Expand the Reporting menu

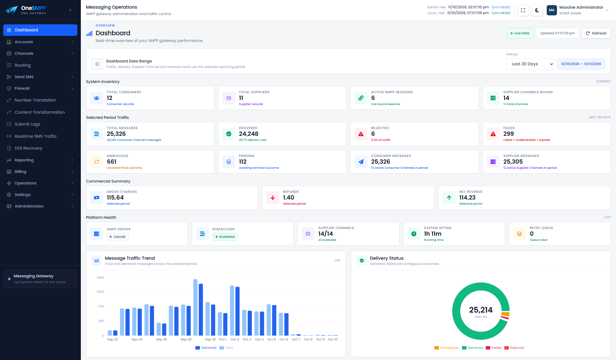click(x=40, y=160)
